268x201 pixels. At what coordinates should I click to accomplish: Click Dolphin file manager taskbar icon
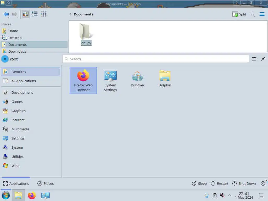18,195
